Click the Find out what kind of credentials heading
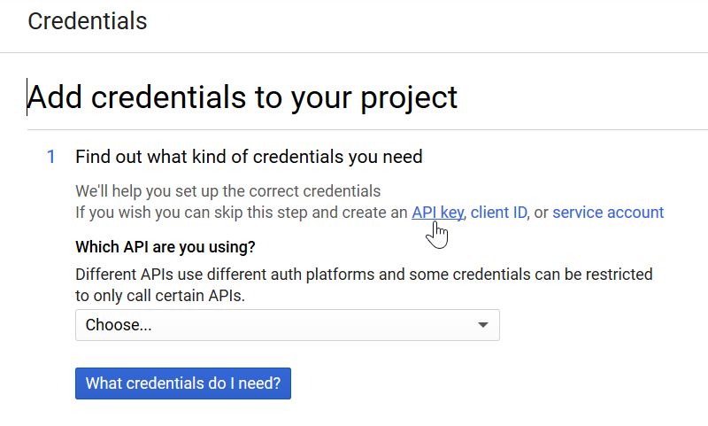This screenshot has width=708, height=426. [x=249, y=157]
